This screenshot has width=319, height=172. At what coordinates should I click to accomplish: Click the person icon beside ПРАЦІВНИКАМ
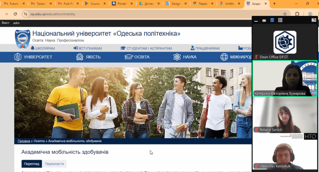[x=192, y=48]
